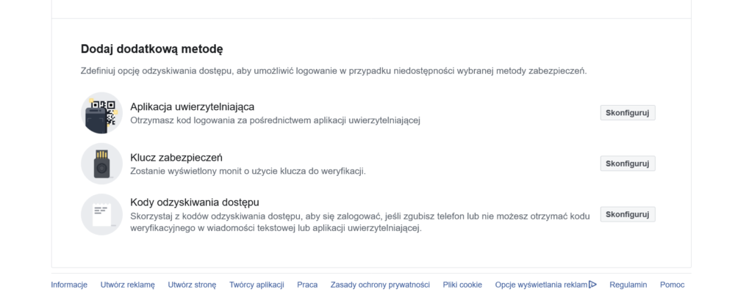Configure Kody odzyskiwania dostępu
This screenshot has width=735, height=300.
(x=628, y=214)
